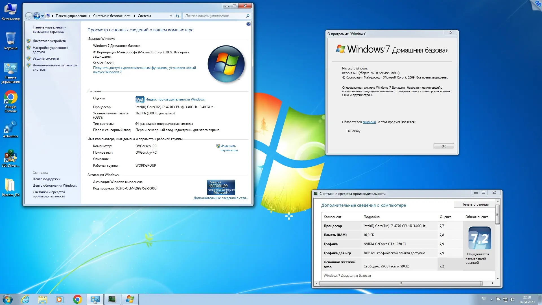This screenshot has width=542, height=305.
Task: Show hidden tray icons arrow
Action: 491,299
